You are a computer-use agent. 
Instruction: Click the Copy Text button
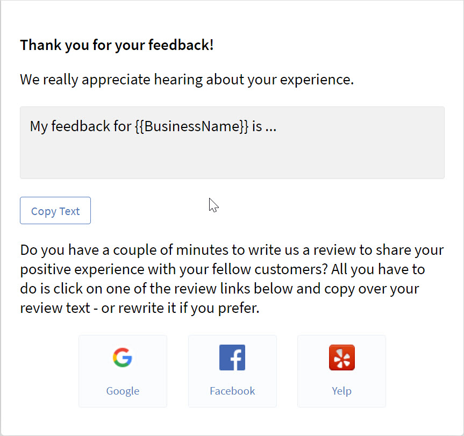click(55, 211)
